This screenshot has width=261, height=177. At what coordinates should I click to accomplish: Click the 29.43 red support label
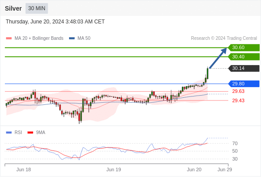tap(238, 100)
